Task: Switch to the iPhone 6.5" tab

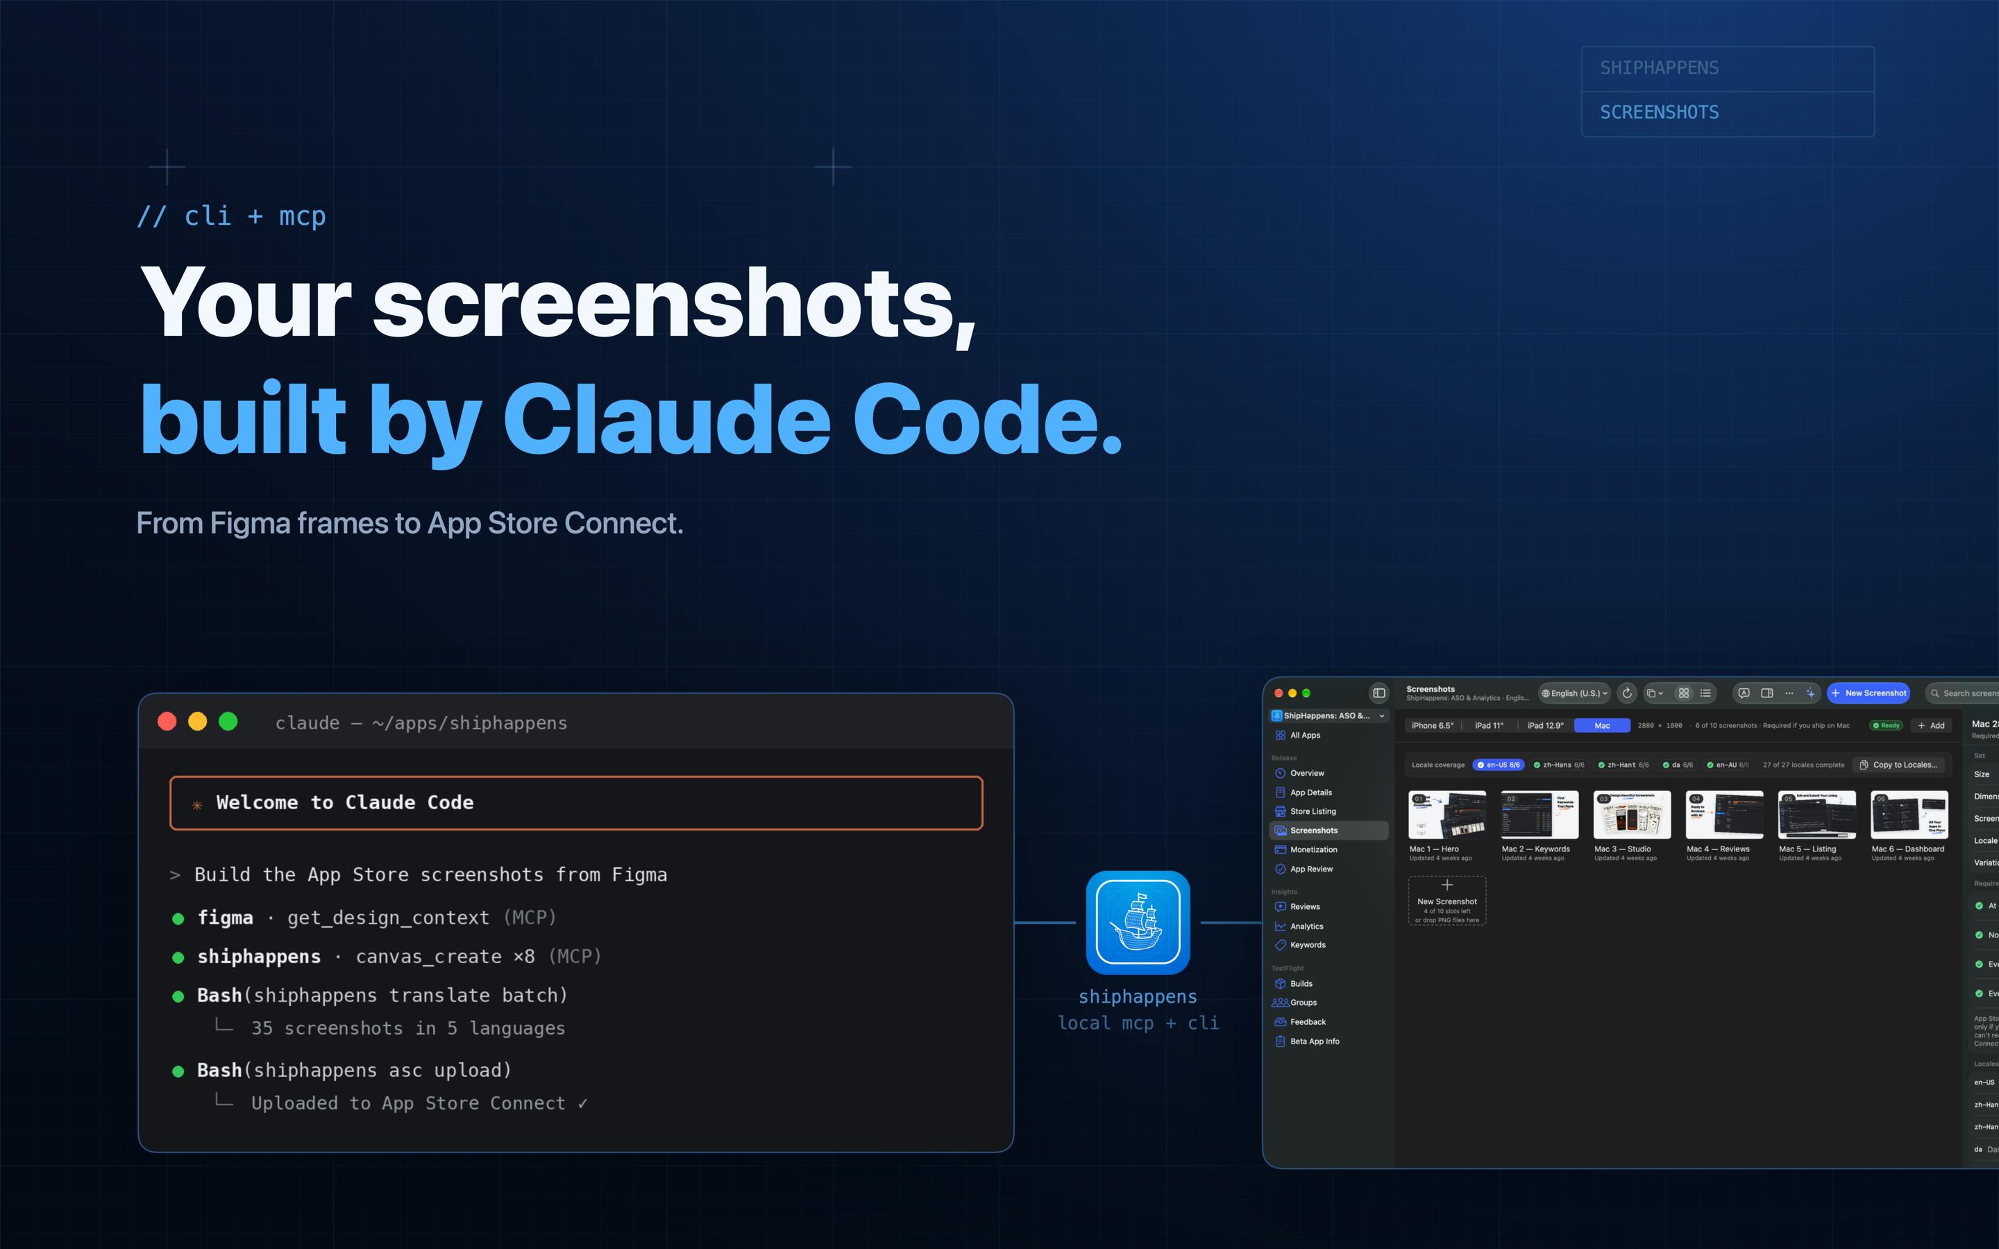Action: tap(1433, 725)
